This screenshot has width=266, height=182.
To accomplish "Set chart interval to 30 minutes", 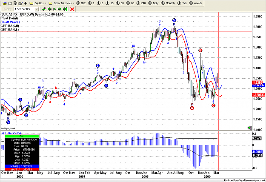I will click(120, 3).
